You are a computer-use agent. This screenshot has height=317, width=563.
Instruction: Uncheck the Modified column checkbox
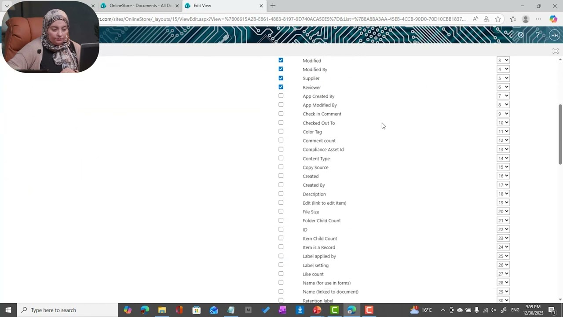click(281, 60)
